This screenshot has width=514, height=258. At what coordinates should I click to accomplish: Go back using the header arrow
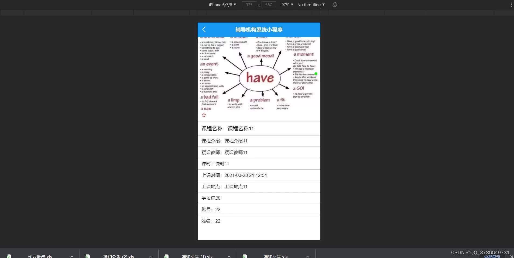pyautogui.click(x=204, y=30)
